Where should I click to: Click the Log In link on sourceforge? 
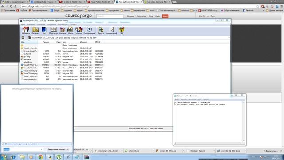(x=202, y=16)
